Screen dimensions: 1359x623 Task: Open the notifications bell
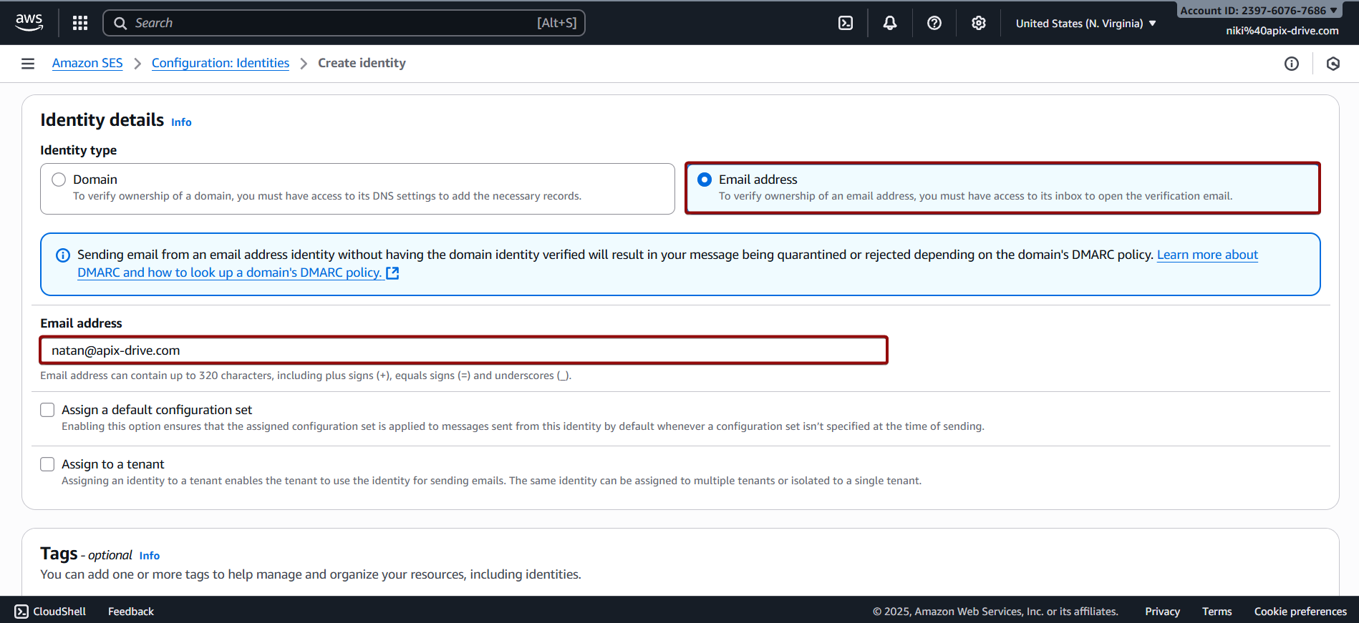pyautogui.click(x=890, y=23)
